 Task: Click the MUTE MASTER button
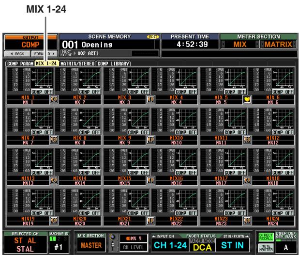(x=266, y=248)
